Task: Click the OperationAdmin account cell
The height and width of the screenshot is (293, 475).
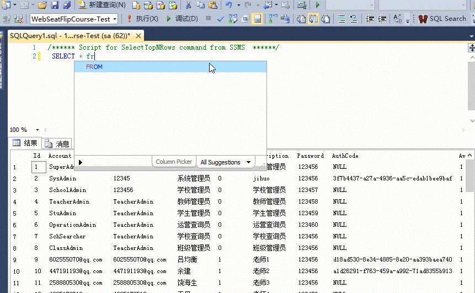Action: pyautogui.click(x=73, y=225)
